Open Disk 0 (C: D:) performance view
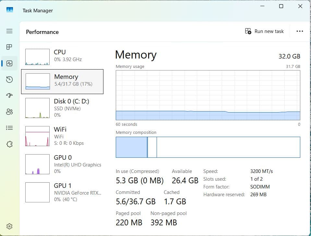The width and height of the screenshot is (311, 236). (62, 108)
